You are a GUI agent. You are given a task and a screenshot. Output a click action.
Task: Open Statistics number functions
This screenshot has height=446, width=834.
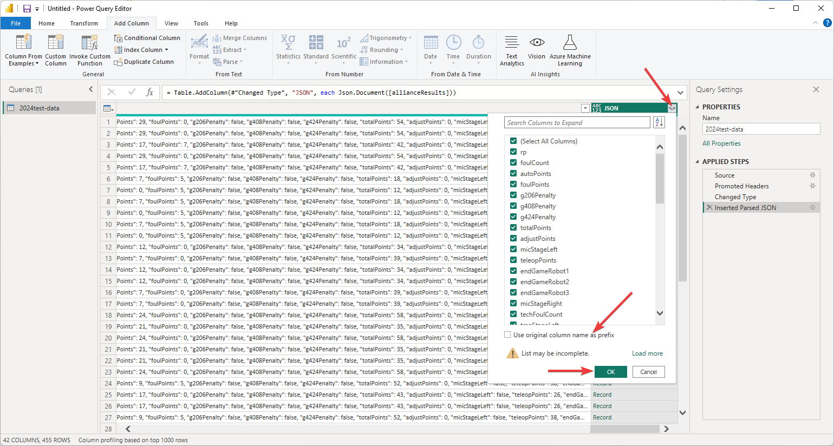point(288,50)
